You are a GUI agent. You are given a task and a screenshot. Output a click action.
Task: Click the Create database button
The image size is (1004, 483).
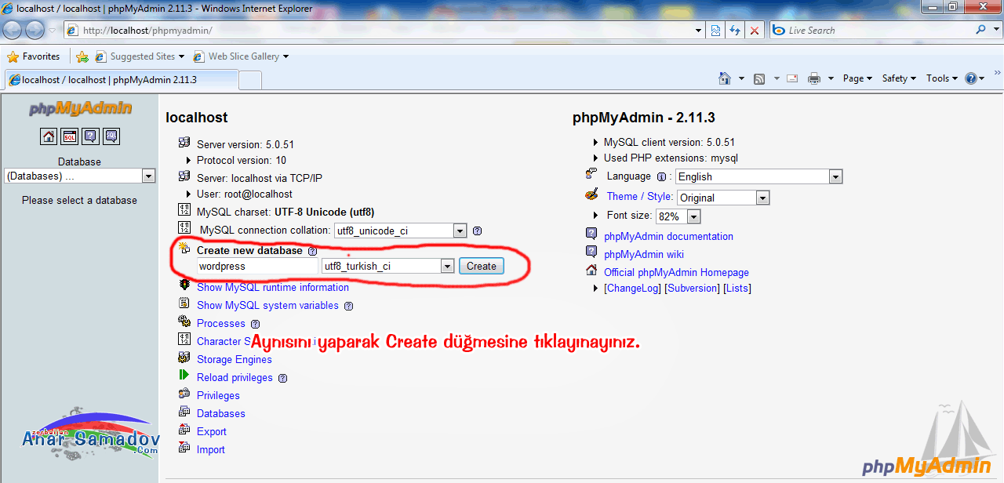[x=481, y=267]
